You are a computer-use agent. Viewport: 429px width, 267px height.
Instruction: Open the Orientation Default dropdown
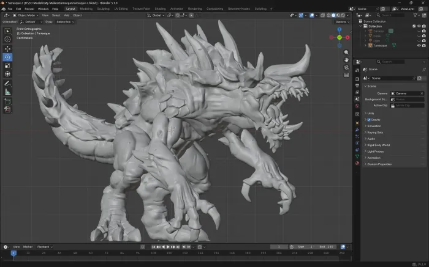coord(31,22)
